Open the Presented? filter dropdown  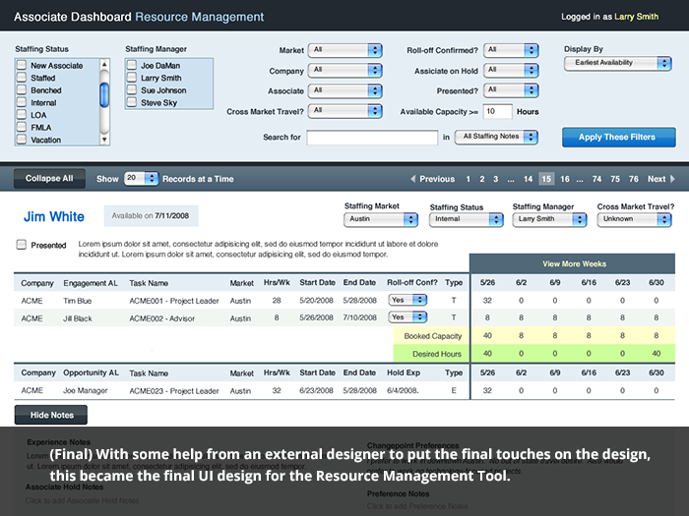click(x=511, y=90)
